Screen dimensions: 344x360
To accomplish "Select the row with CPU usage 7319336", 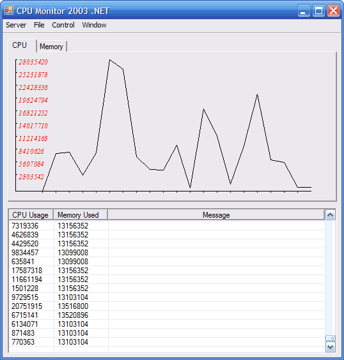I will pyautogui.click(x=167, y=226).
